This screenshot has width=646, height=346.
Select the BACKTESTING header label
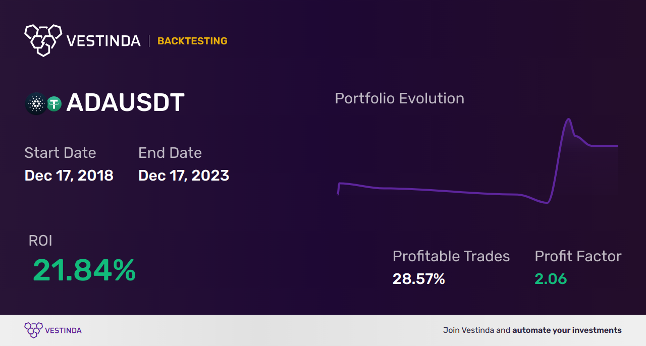click(192, 41)
